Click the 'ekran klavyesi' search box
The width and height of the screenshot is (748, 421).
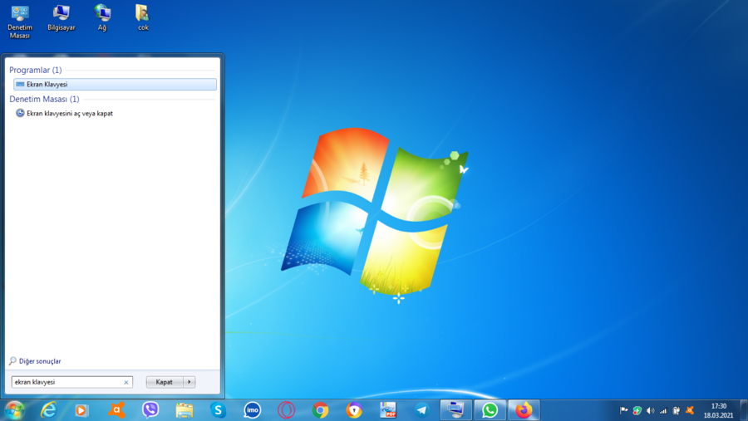point(71,382)
